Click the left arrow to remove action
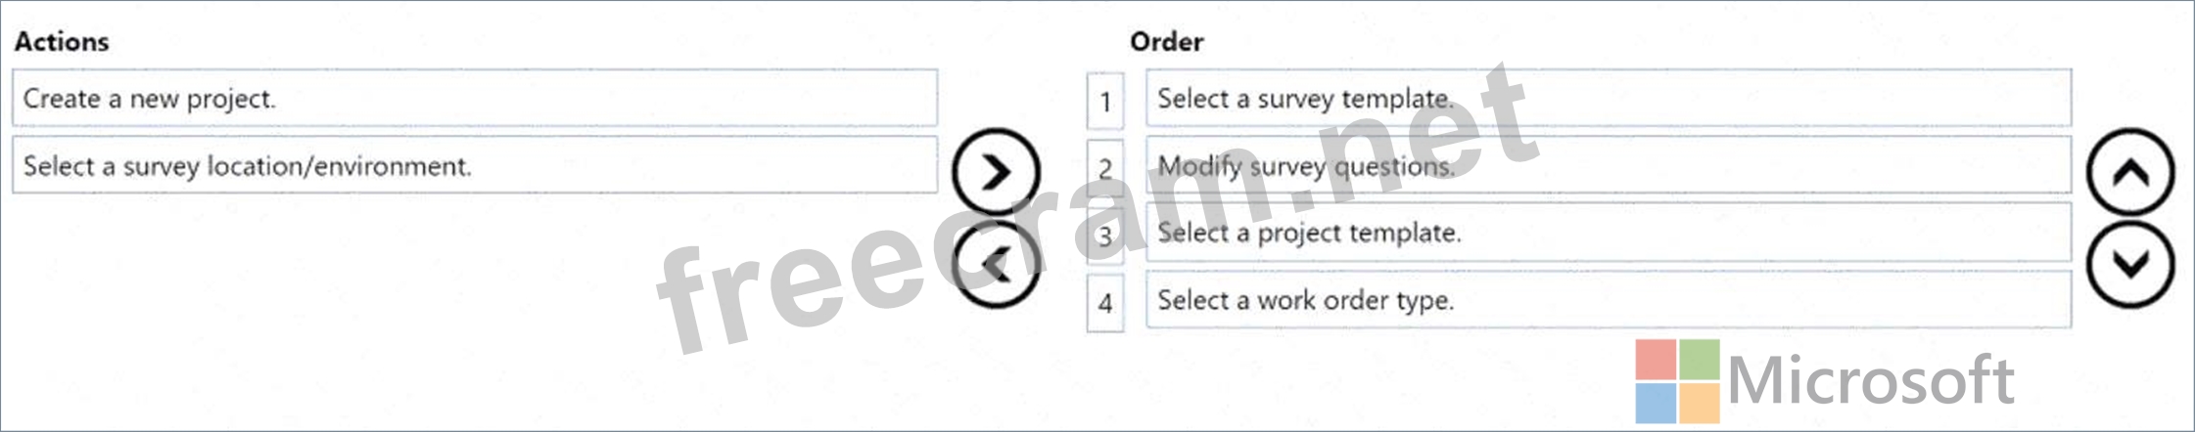2195x432 pixels. coord(996,265)
